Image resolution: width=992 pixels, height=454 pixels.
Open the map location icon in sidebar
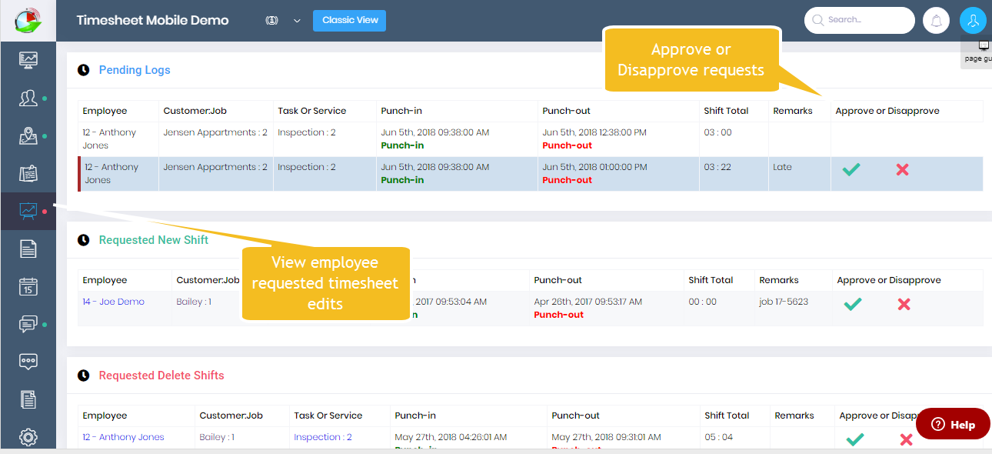pos(28,136)
